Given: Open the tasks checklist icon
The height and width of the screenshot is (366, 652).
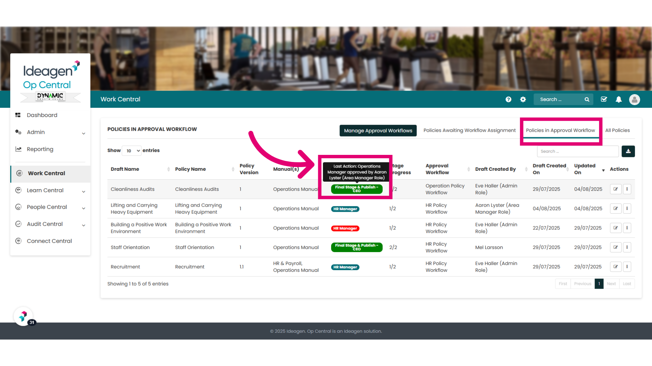Looking at the screenshot, I should click(604, 99).
